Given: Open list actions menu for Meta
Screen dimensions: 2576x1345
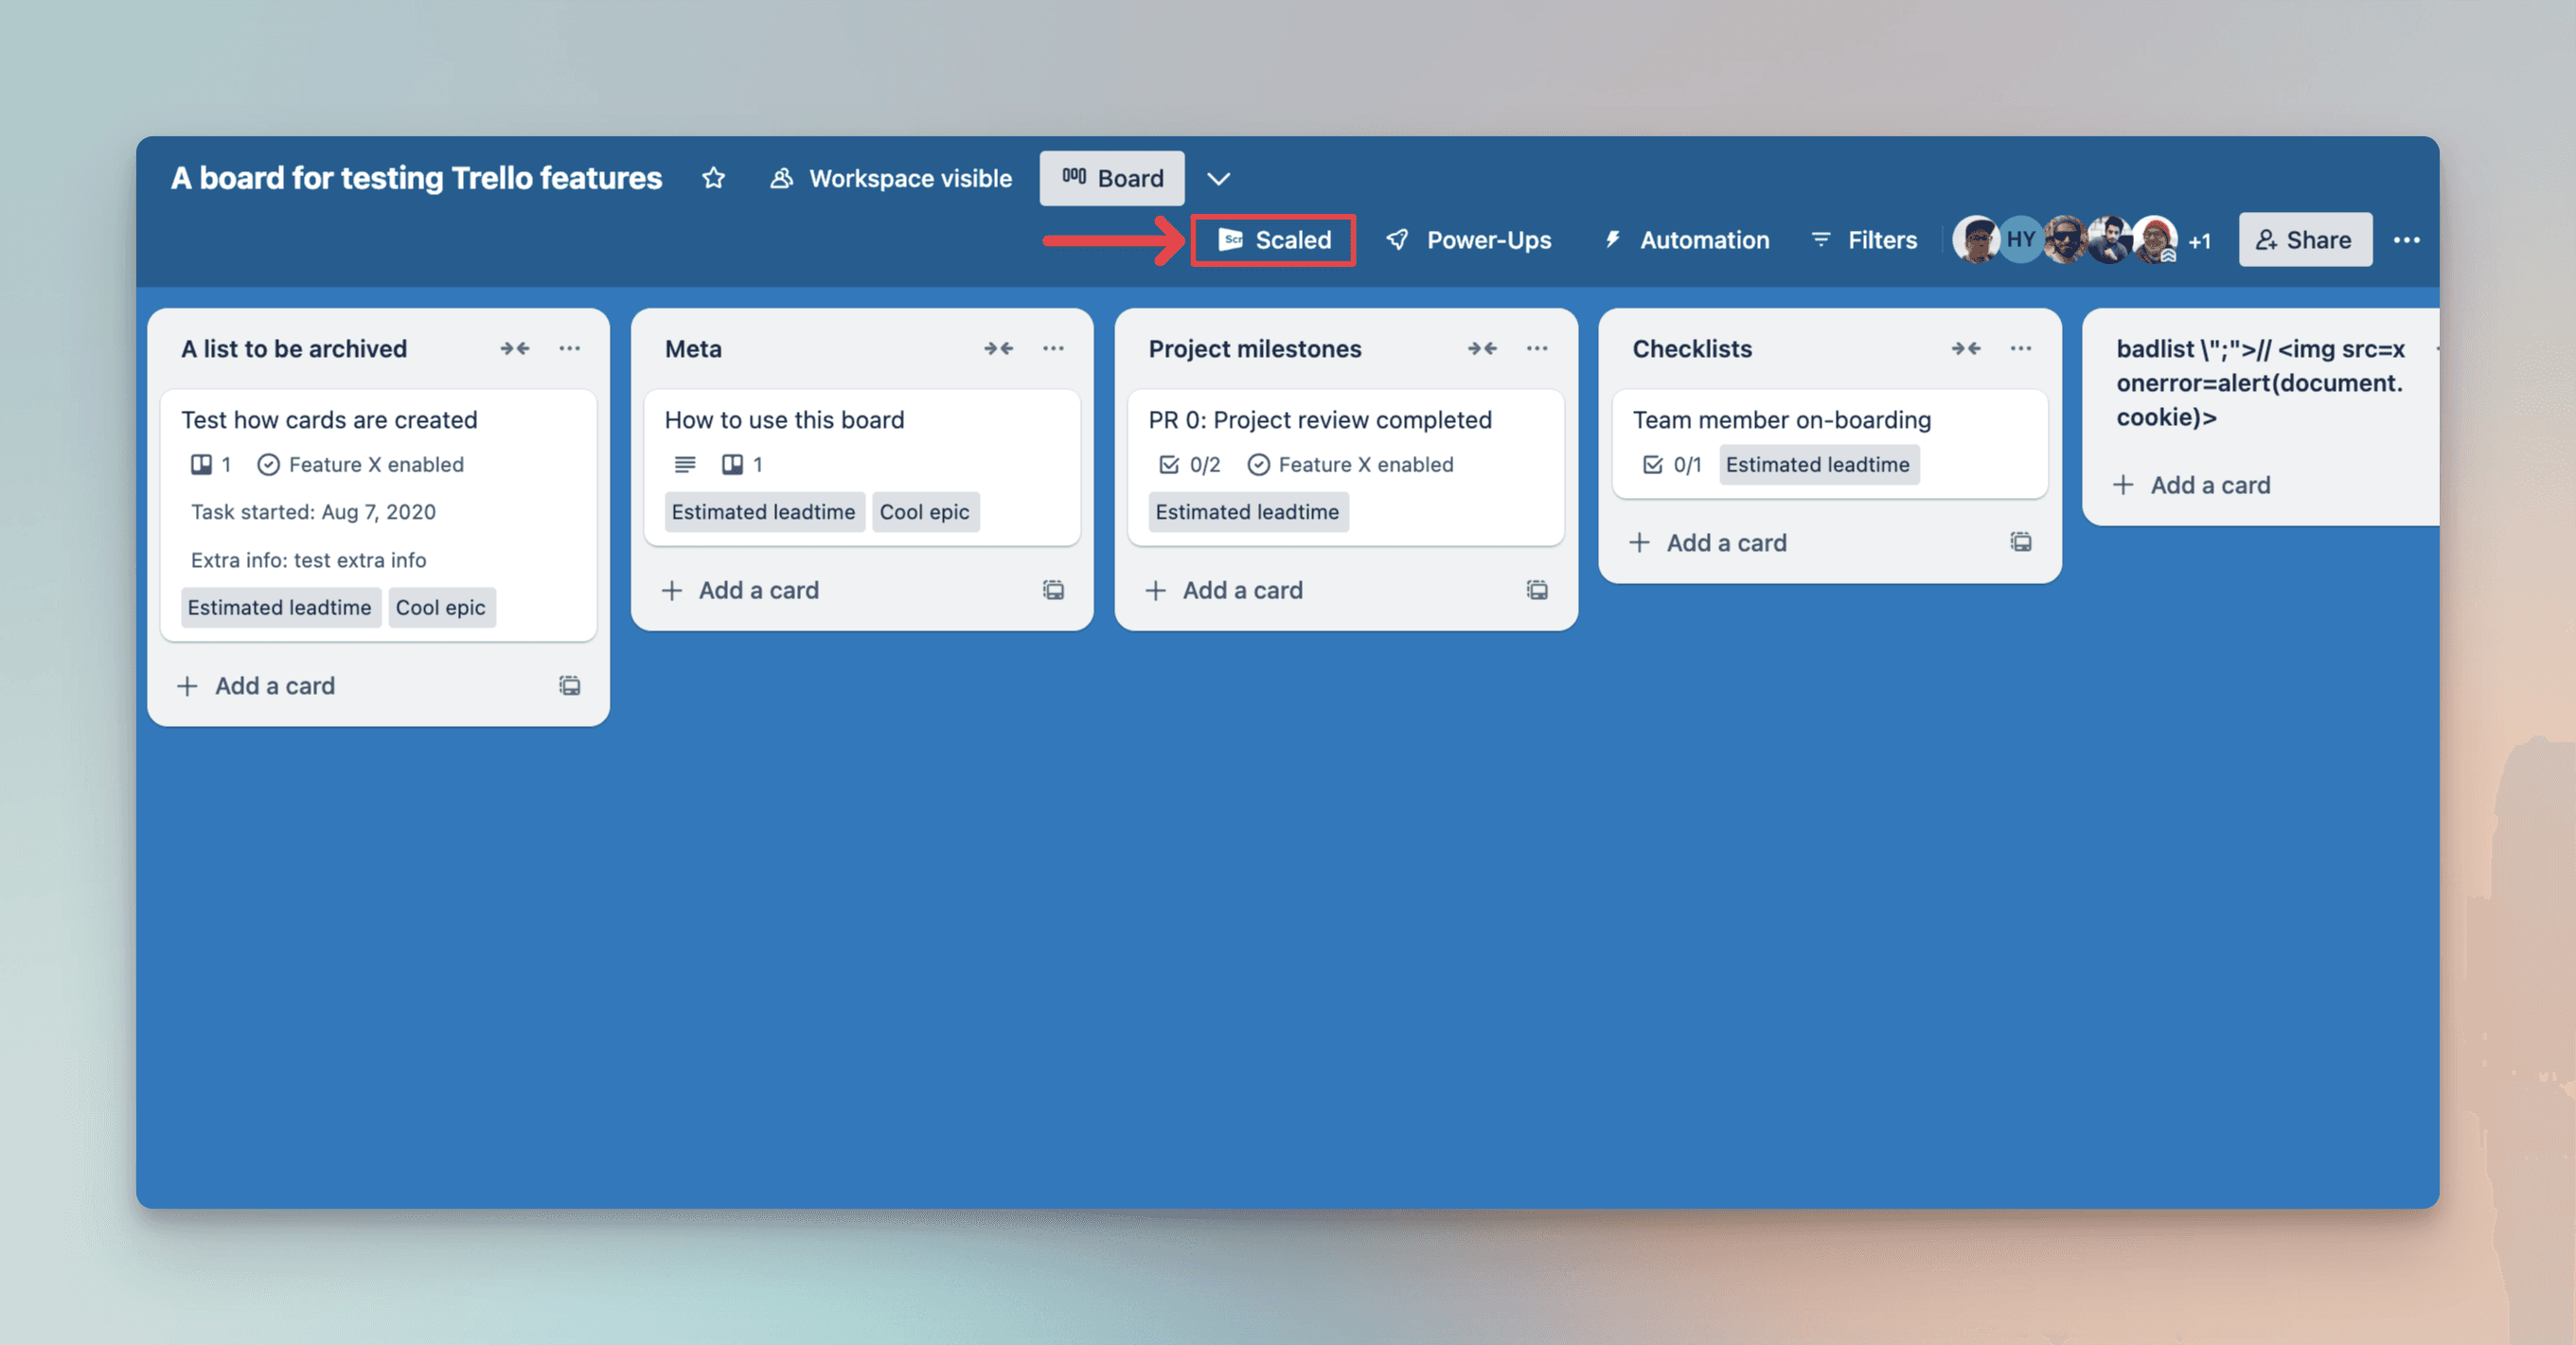Looking at the screenshot, I should [x=1053, y=348].
